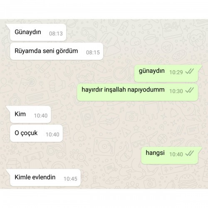
Task: Click the 08:15 timestamp
Action: [x=93, y=52]
